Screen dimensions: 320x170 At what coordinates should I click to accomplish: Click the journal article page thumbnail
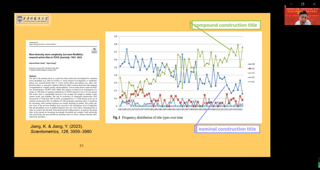tap(62, 80)
